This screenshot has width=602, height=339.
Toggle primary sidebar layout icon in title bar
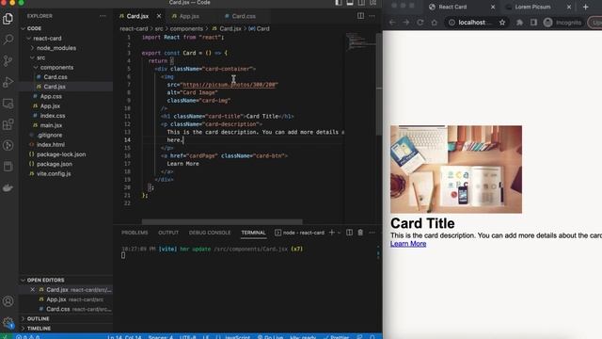point(339,3)
